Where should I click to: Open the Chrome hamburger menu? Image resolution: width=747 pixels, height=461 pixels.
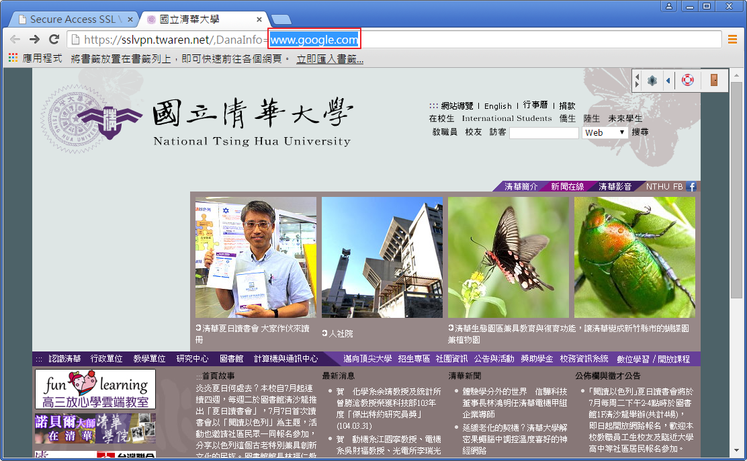[x=732, y=40]
